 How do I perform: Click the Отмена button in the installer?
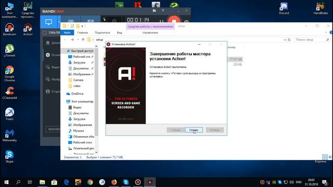(215, 130)
